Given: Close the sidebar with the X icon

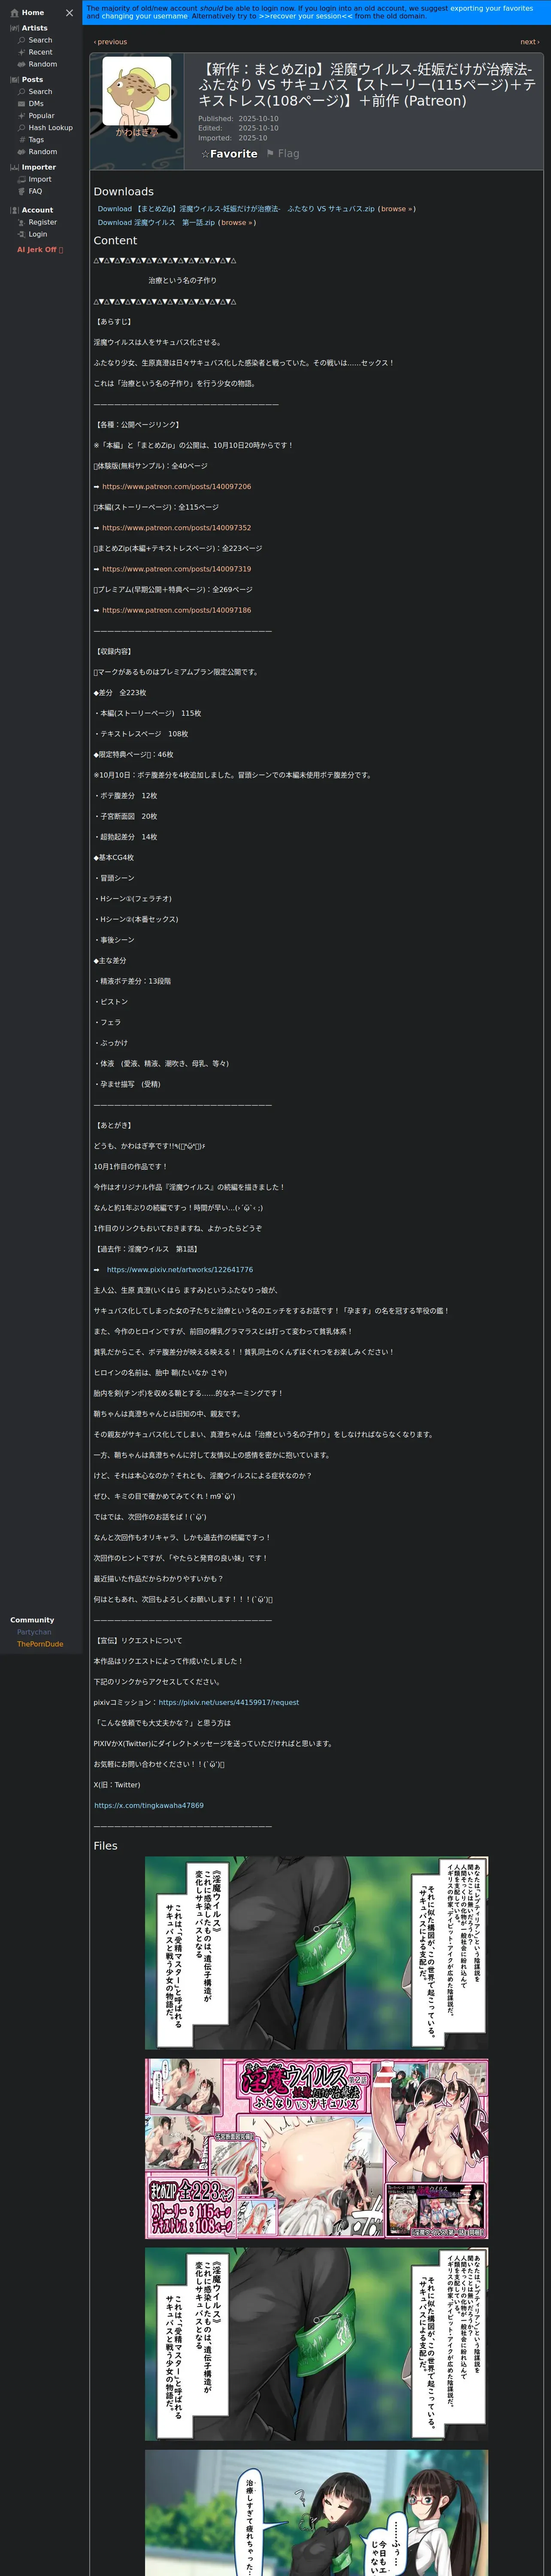Looking at the screenshot, I should pos(69,13).
